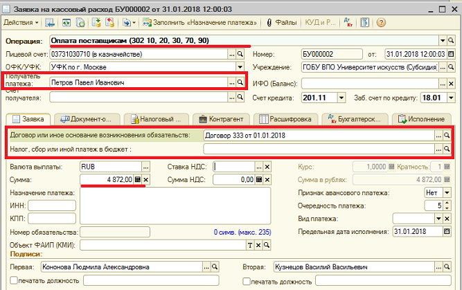Click magnifier icon of Первая signature
The height and width of the screenshot is (290, 462).
pos(215,267)
